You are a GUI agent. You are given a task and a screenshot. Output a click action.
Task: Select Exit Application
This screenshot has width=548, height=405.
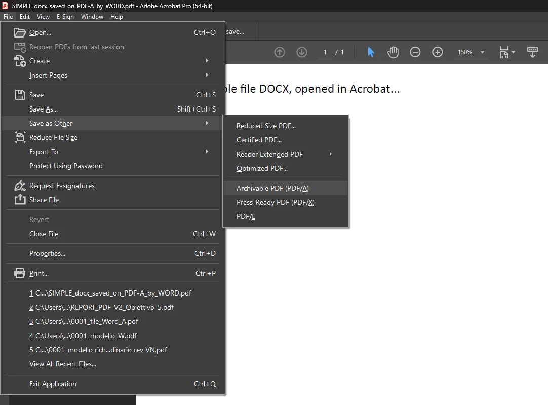click(112, 384)
